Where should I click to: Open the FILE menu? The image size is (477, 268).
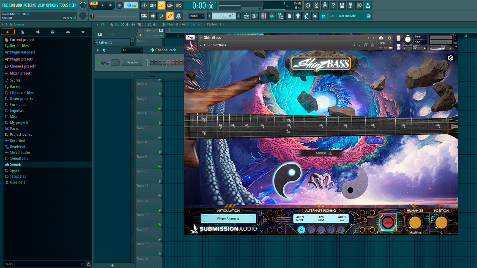(x=5, y=5)
